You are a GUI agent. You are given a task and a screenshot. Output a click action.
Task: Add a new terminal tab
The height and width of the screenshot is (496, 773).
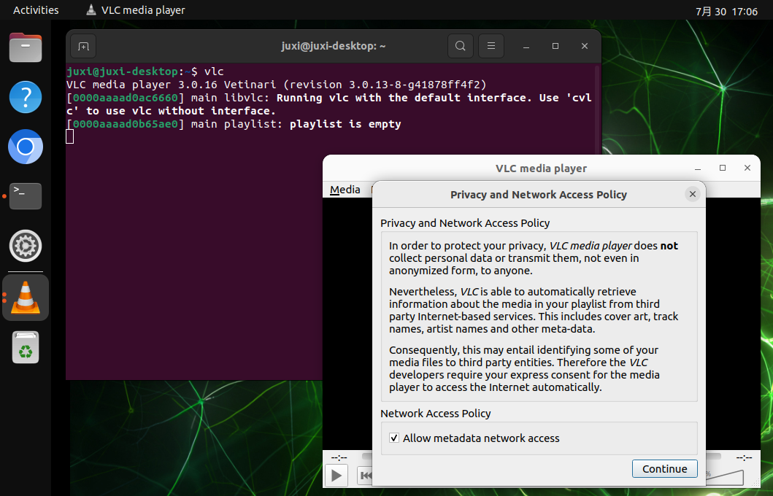pos(83,46)
